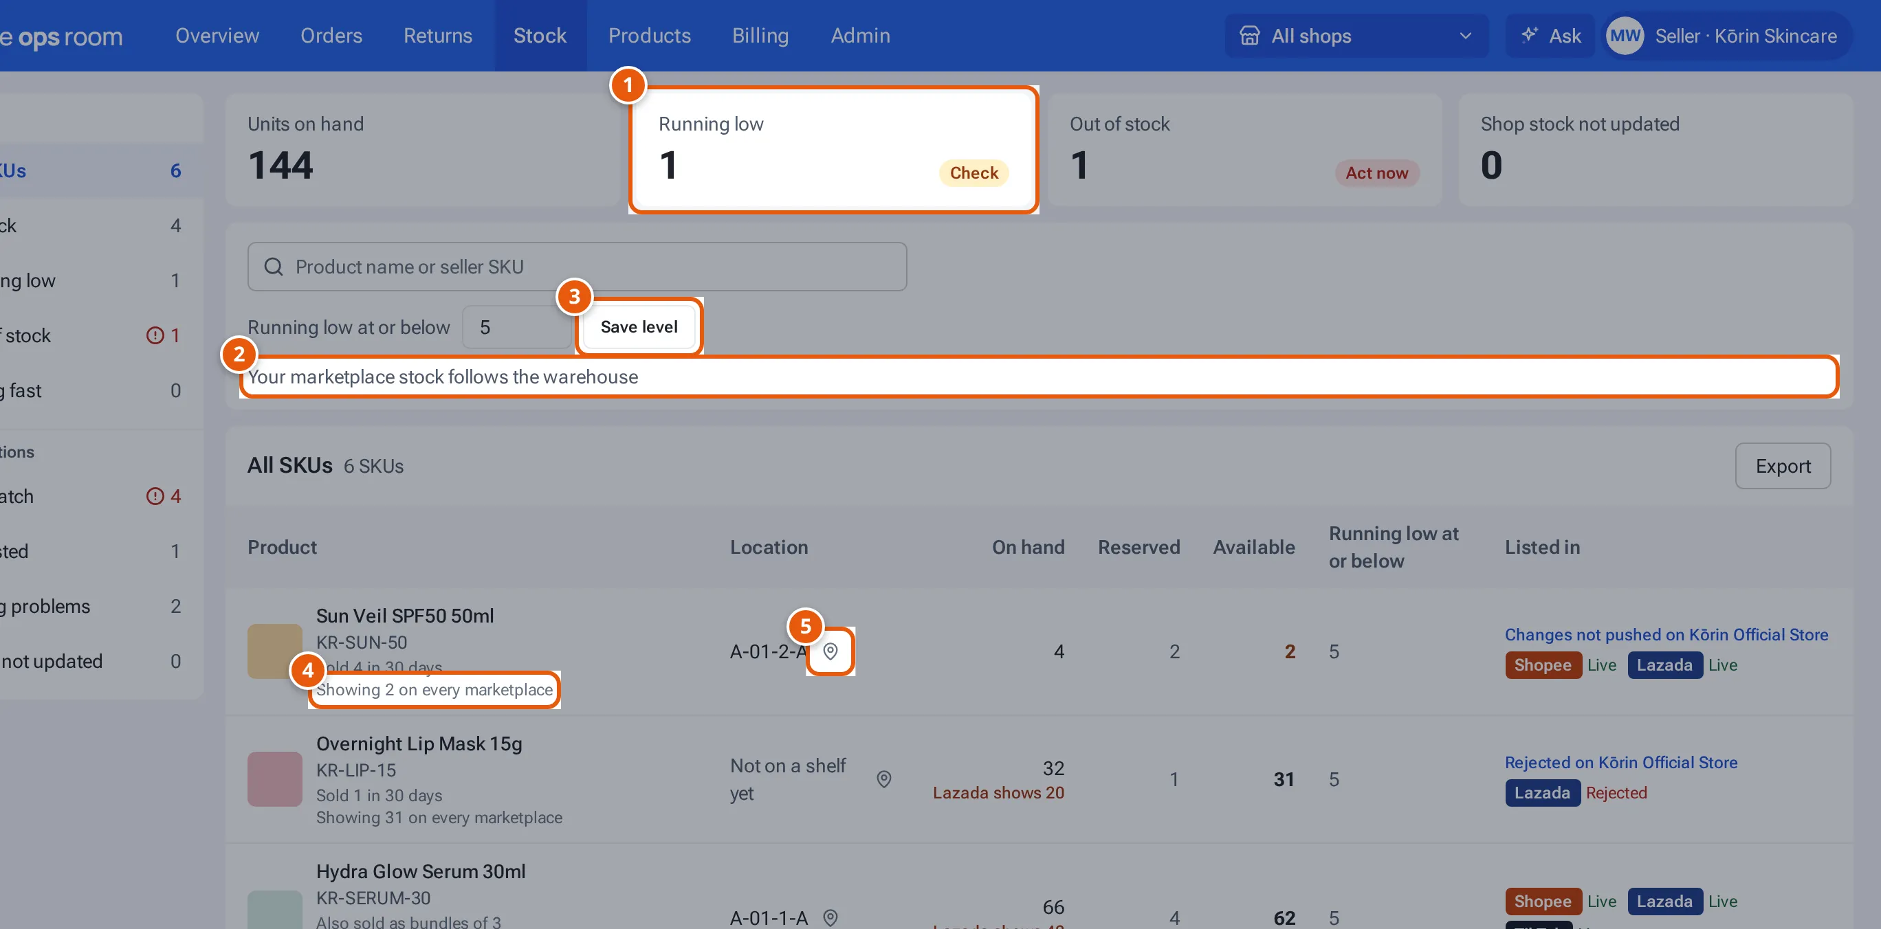This screenshot has width=1881, height=929.
Task: Click the Lazada shows 20 warning text
Action: (x=998, y=792)
